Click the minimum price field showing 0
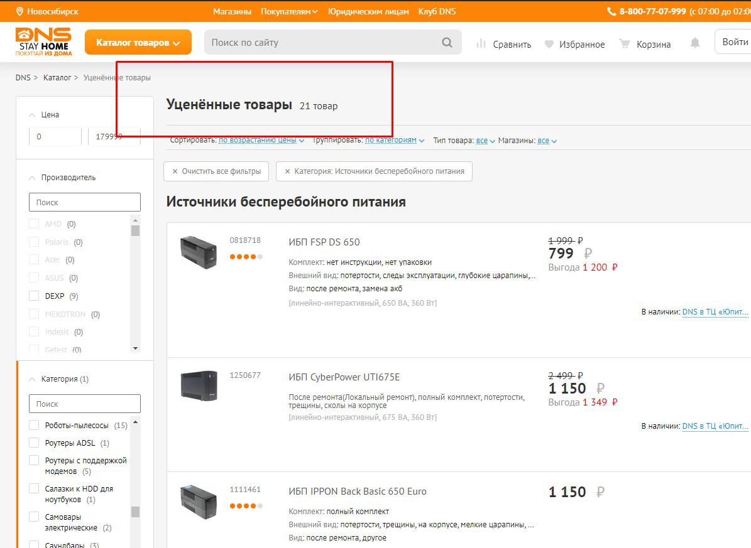751x548 pixels. (x=55, y=136)
